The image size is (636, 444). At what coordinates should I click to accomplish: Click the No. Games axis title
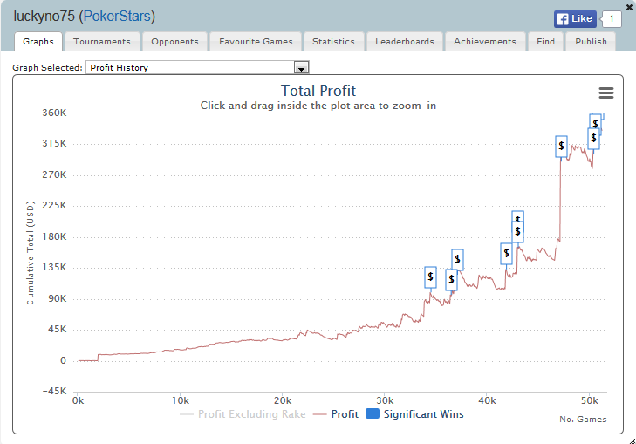pos(583,420)
